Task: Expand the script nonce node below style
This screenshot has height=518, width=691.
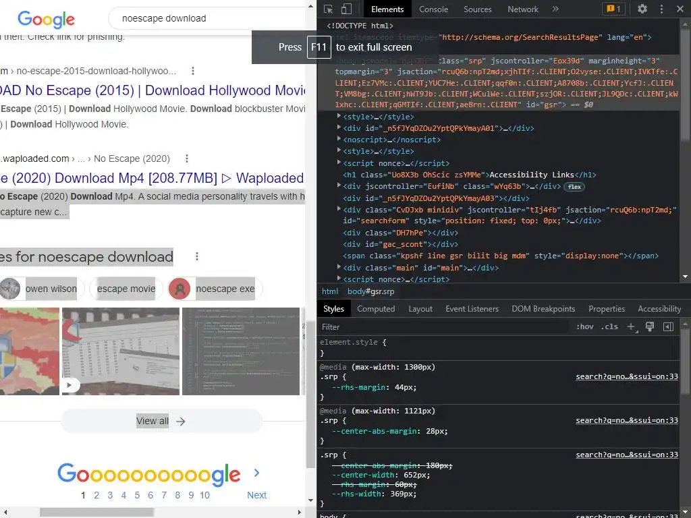Action: [x=339, y=162]
